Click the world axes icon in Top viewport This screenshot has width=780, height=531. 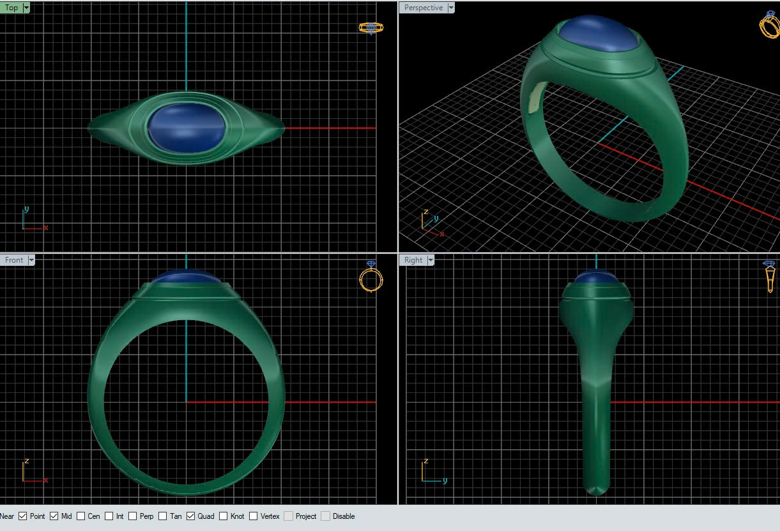tap(33, 220)
